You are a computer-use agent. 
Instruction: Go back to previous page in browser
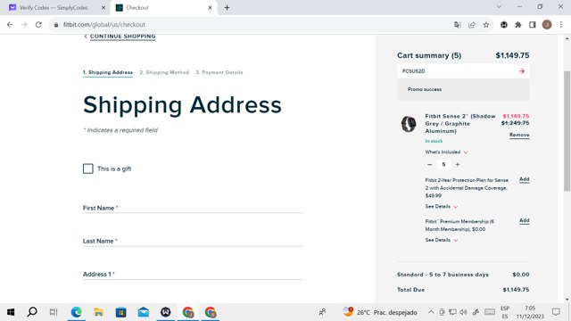(10, 24)
